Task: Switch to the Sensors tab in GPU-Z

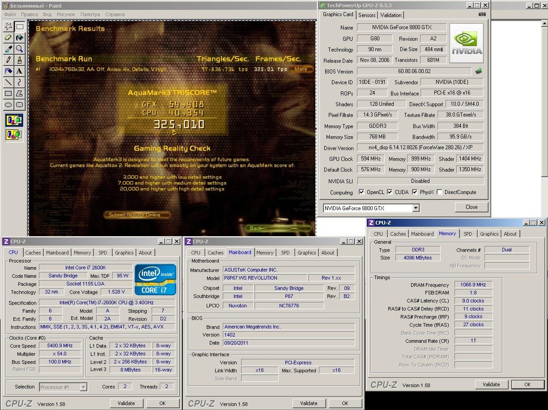Action: (x=367, y=15)
